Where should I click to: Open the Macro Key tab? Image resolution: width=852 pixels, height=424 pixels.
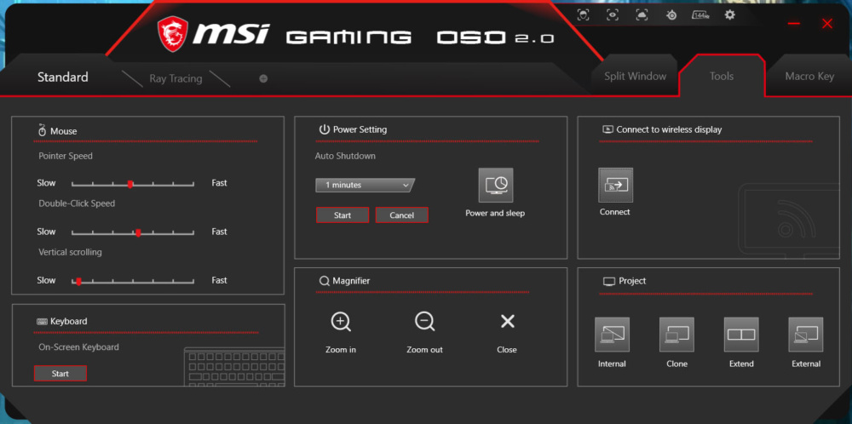(x=809, y=77)
